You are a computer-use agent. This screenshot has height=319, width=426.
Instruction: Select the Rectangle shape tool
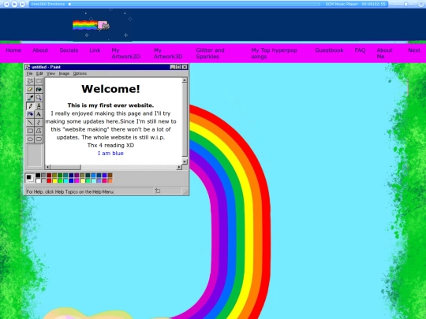[30, 131]
